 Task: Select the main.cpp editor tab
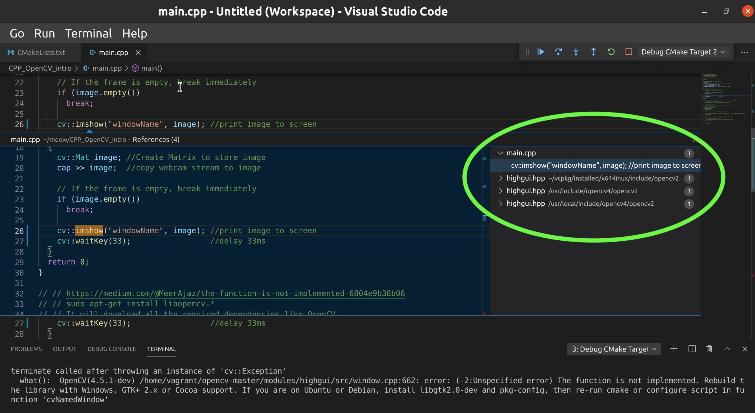pyautogui.click(x=113, y=52)
